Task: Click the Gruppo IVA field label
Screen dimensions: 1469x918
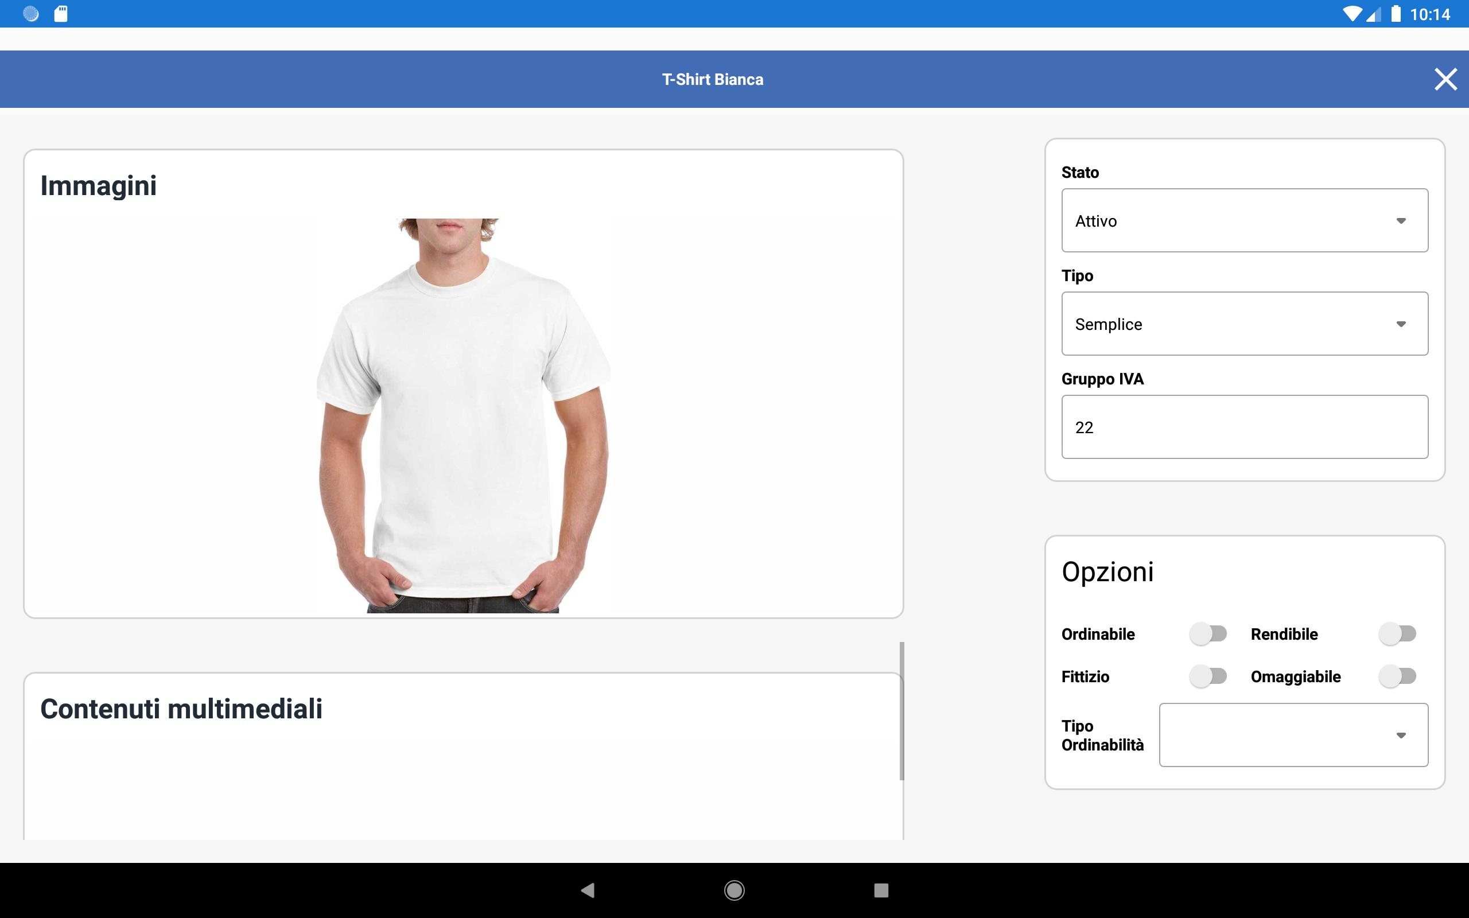Action: tap(1102, 379)
